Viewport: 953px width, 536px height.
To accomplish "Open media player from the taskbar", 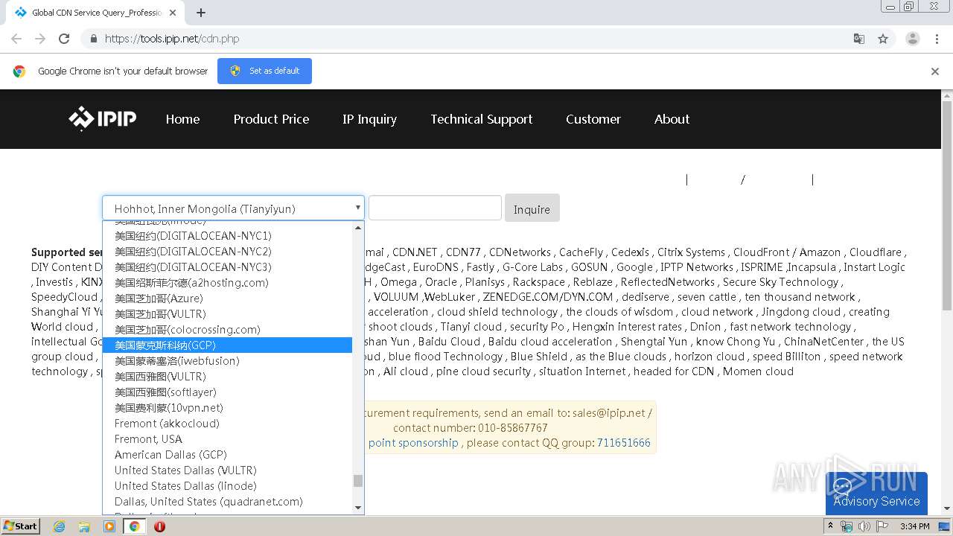I will pyautogui.click(x=109, y=526).
